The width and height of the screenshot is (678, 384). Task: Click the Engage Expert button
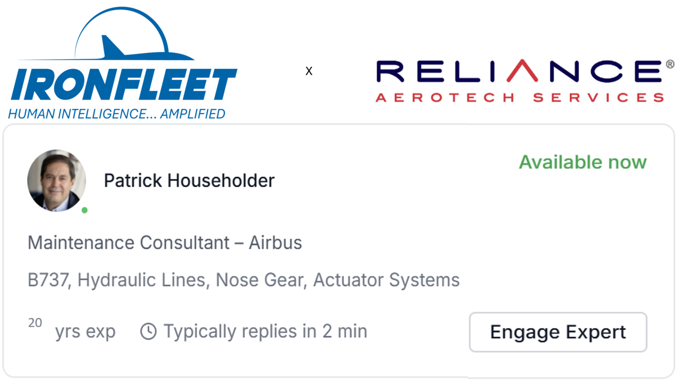click(x=558, y=332)
